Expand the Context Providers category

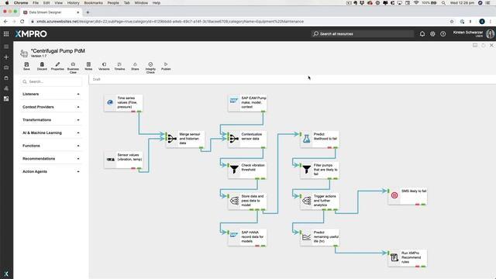[50, 107]
